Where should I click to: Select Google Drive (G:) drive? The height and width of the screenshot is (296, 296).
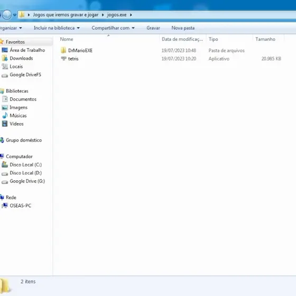pos(27,181)
